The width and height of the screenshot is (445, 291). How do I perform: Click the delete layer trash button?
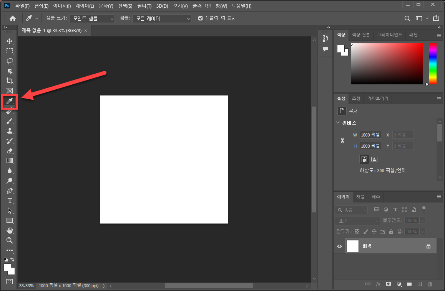tap(430, 284)
